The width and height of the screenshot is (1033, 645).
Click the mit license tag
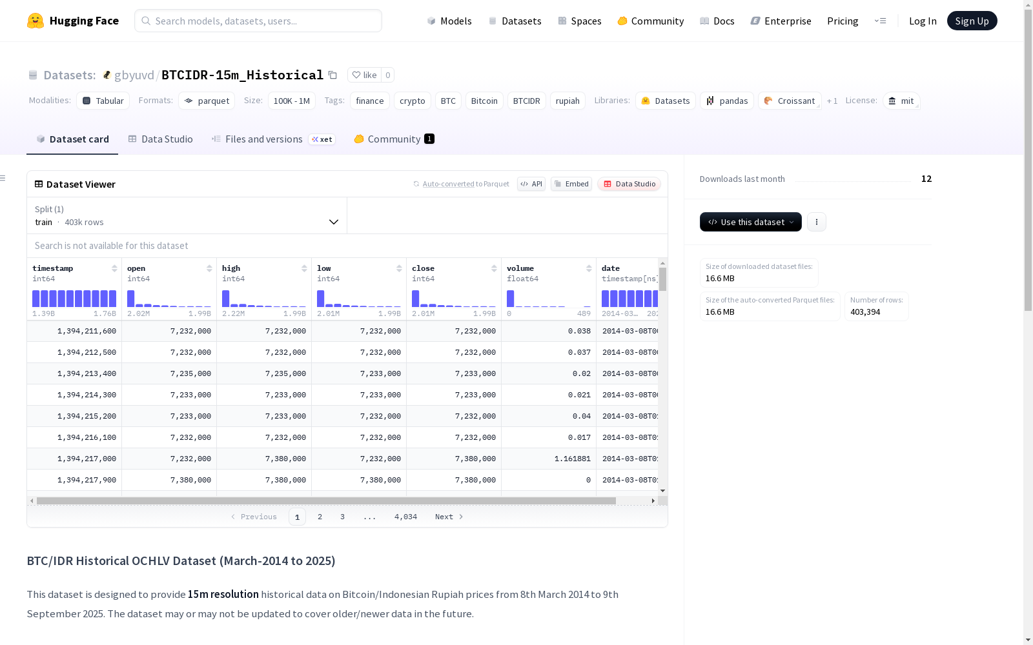pyautogui.click(x=901, y=101)
